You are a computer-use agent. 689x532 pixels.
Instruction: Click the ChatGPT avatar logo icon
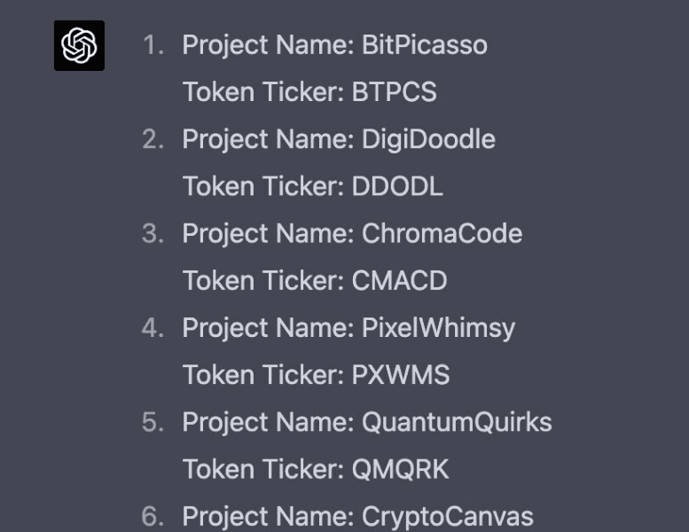[79, 45]
